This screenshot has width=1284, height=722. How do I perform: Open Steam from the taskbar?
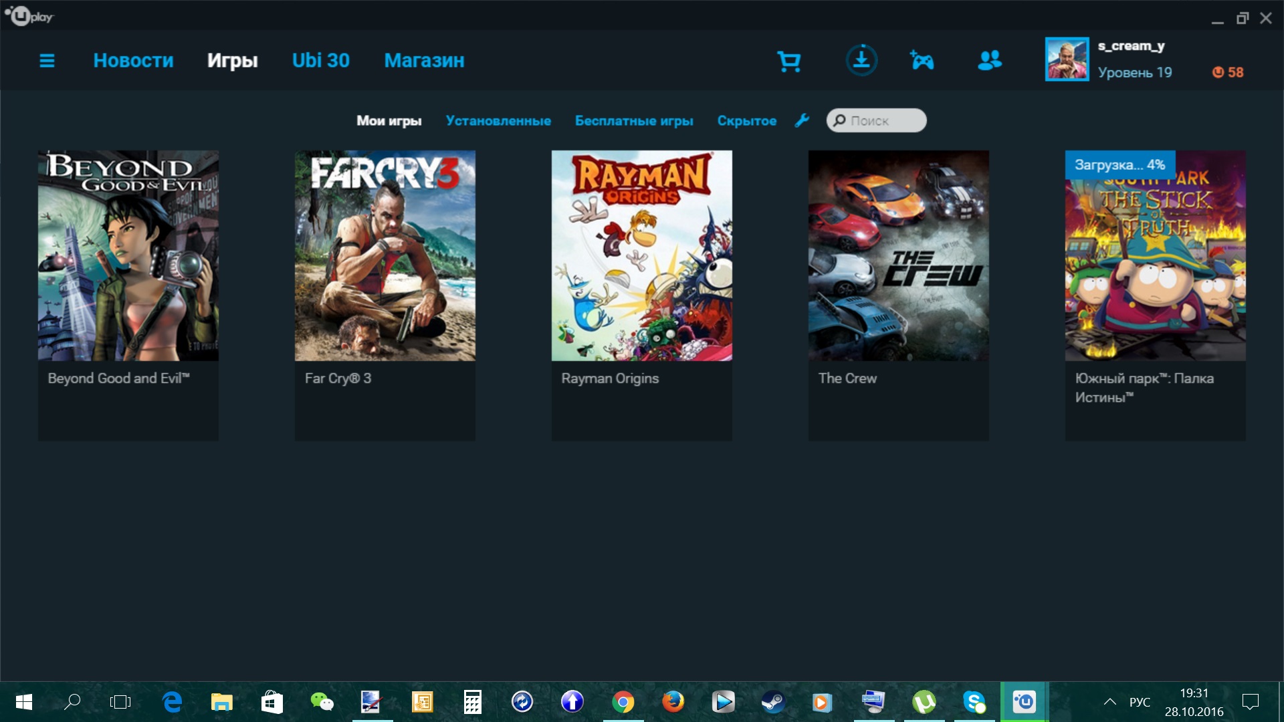tap(773, 702)
